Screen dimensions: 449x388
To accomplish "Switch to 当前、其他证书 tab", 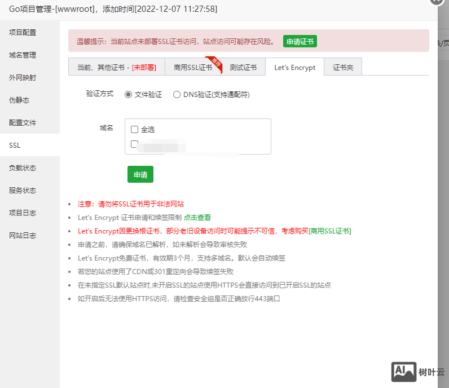I will tap(116, 67).
